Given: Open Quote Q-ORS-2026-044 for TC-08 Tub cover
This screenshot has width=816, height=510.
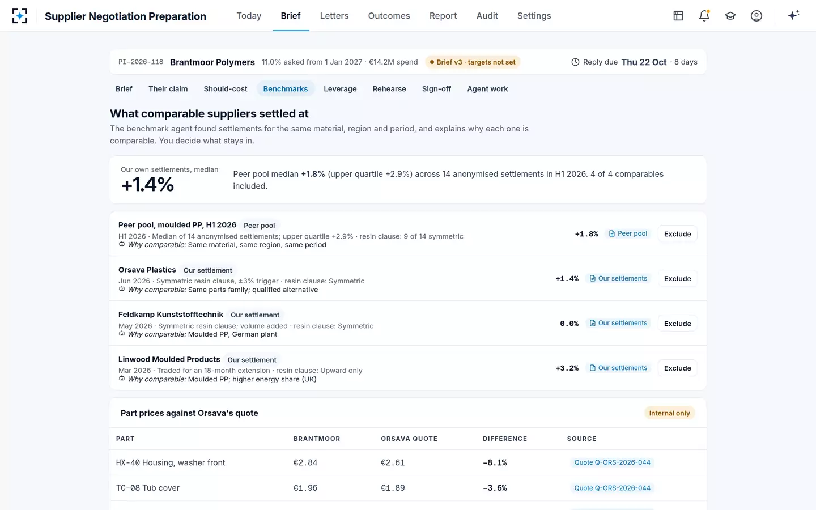Looking at the screenshot, I should [x=613, y=488].
